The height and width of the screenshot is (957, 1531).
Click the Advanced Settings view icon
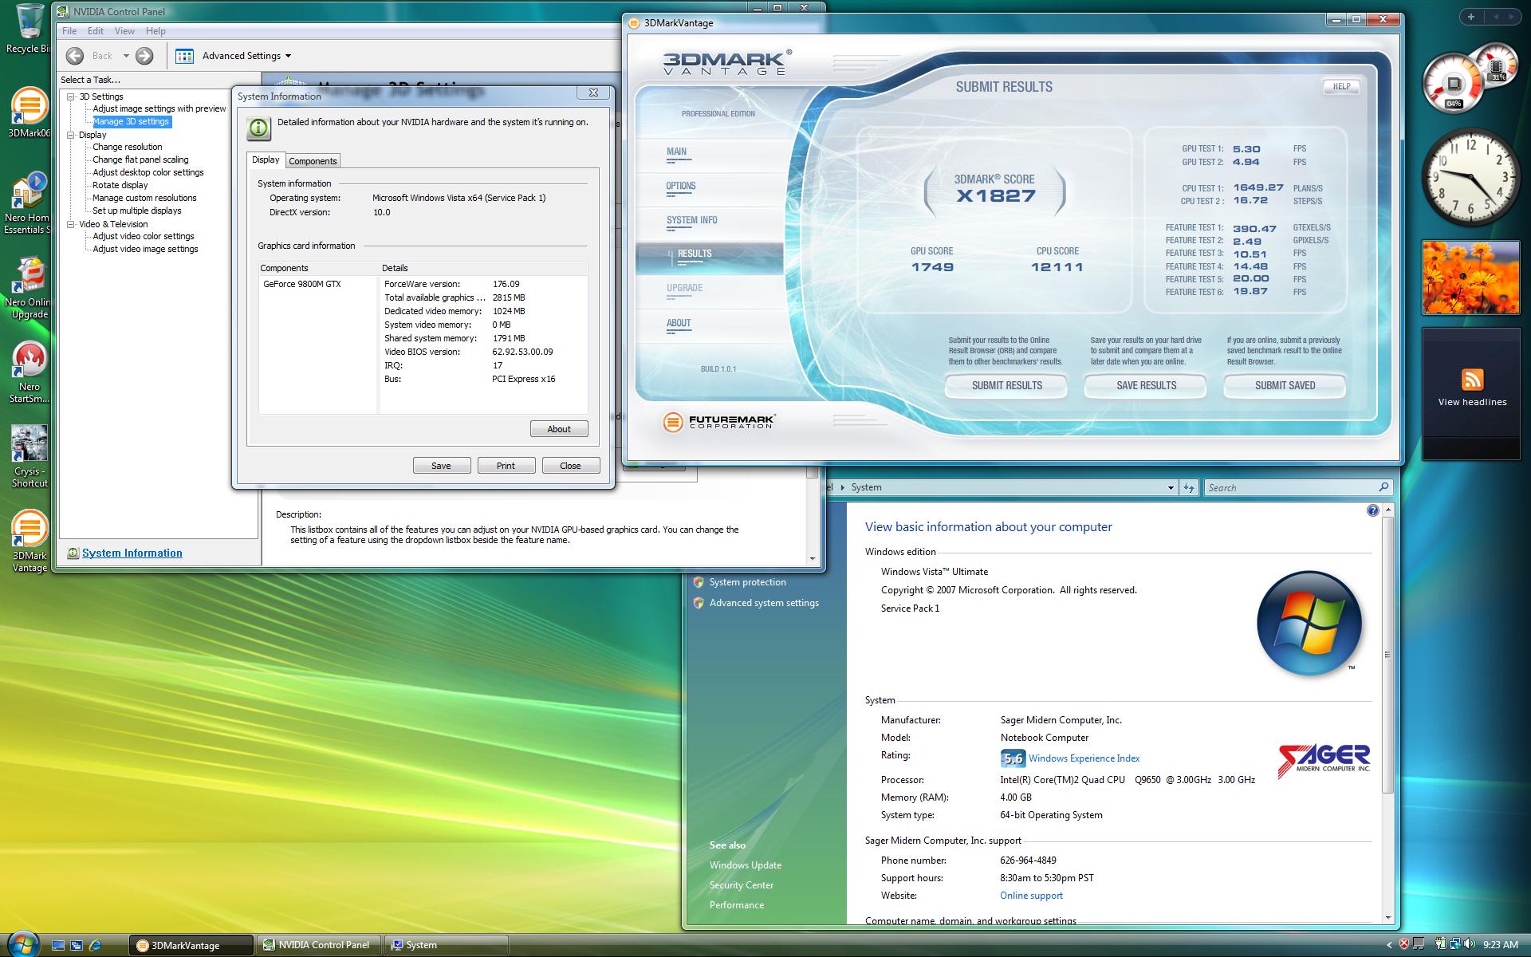point(184,56)
